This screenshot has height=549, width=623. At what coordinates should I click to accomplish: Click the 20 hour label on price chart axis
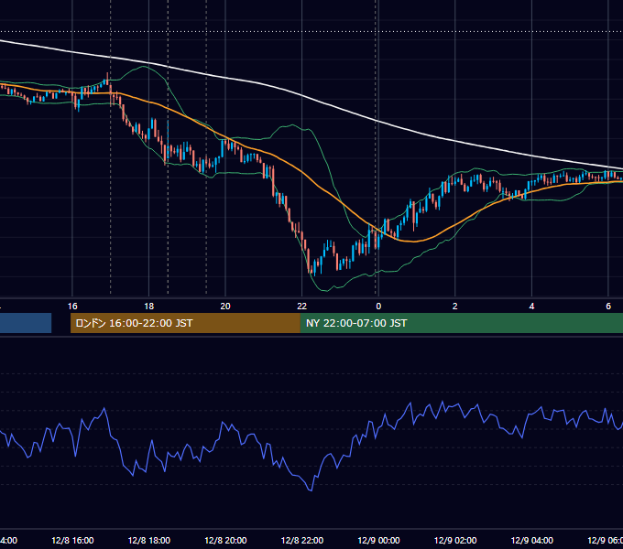(x=225, y=307)
